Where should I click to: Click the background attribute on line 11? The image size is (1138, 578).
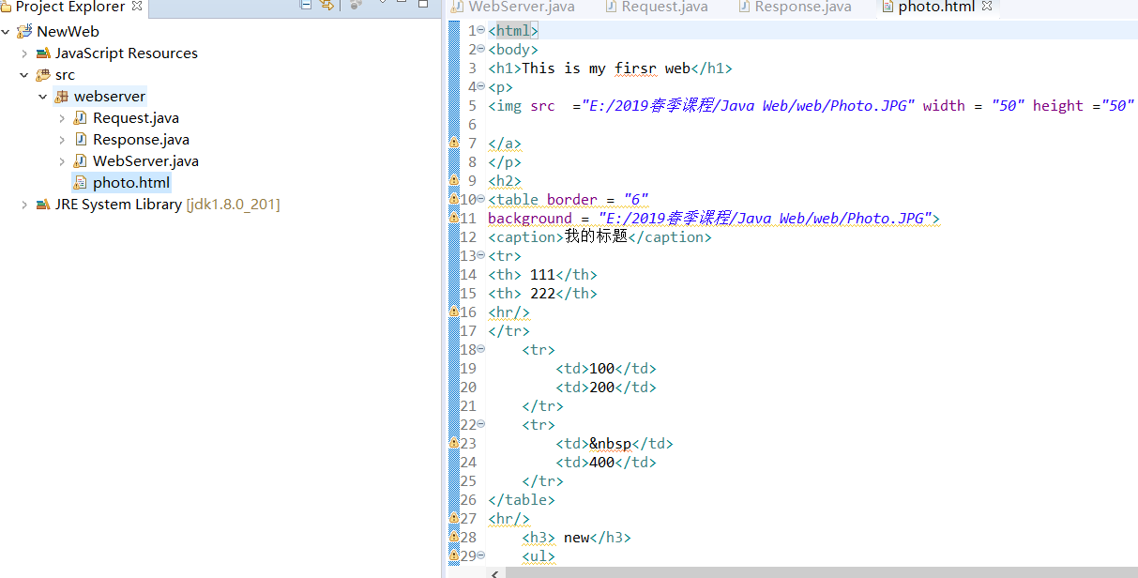coord(530,218)
